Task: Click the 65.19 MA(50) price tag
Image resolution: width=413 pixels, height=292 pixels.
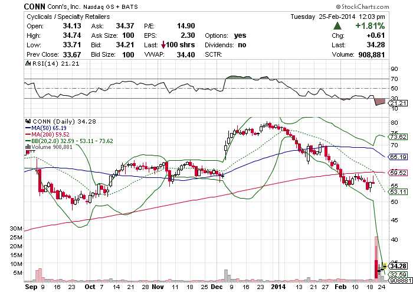Action: (x=398, y=157)
